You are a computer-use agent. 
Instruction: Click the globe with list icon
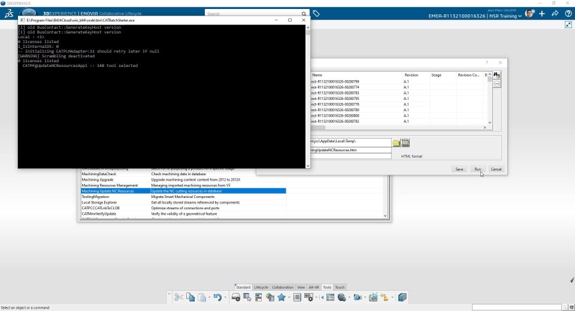click(x=270, y=297)
